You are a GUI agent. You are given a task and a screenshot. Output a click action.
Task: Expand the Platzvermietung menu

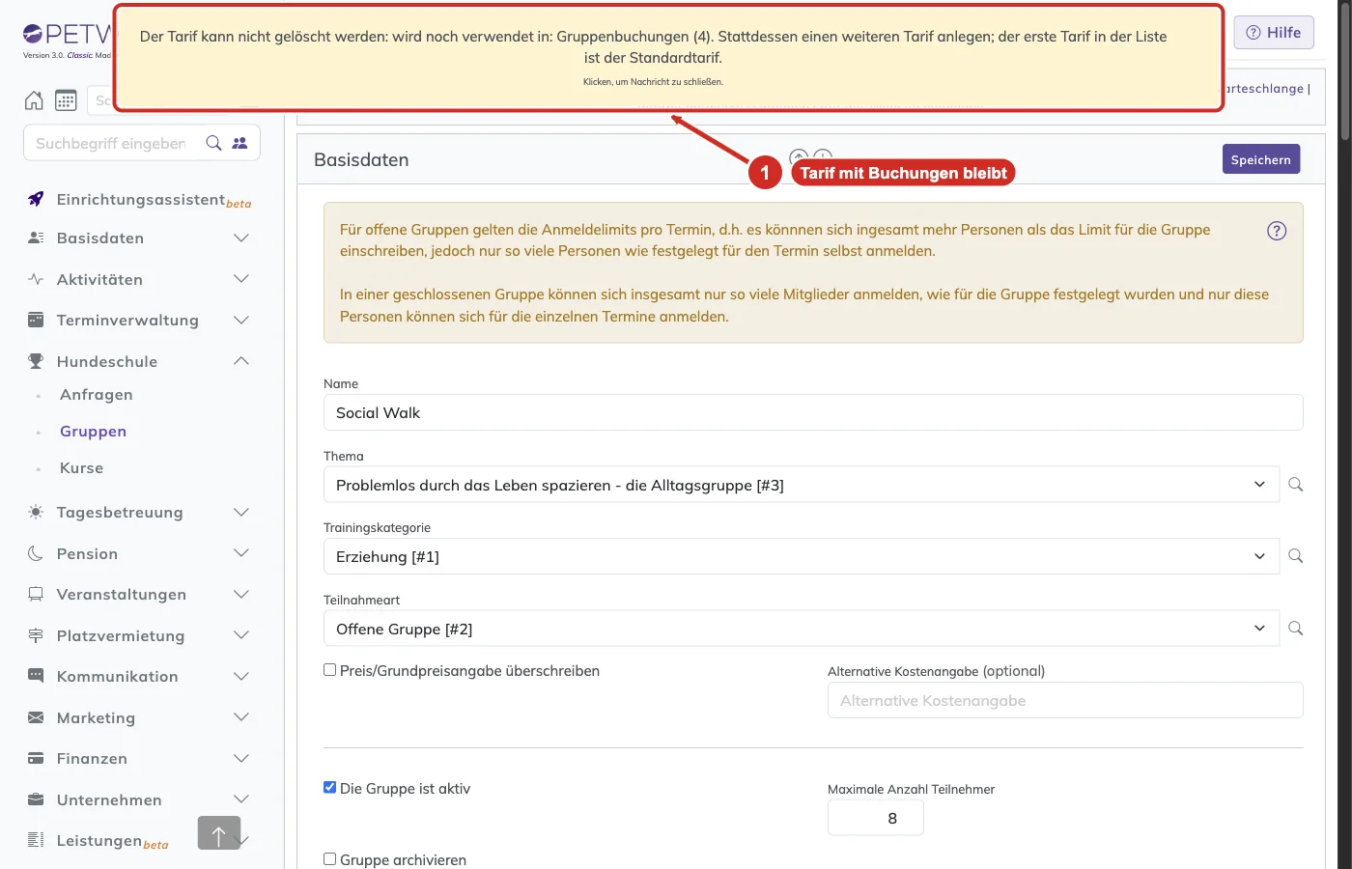pos(139,635)
